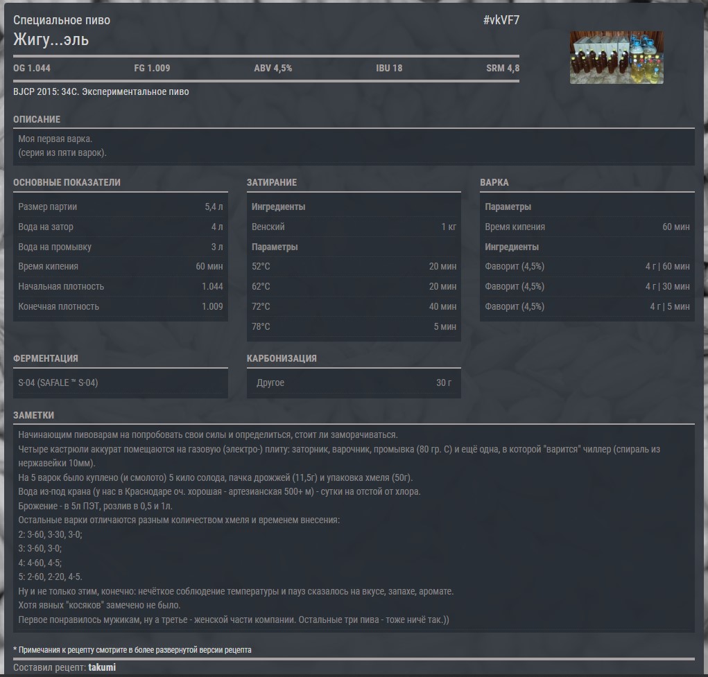708x677 pixels.
Task: Click the Венский malt row
Action: [354, 227]
